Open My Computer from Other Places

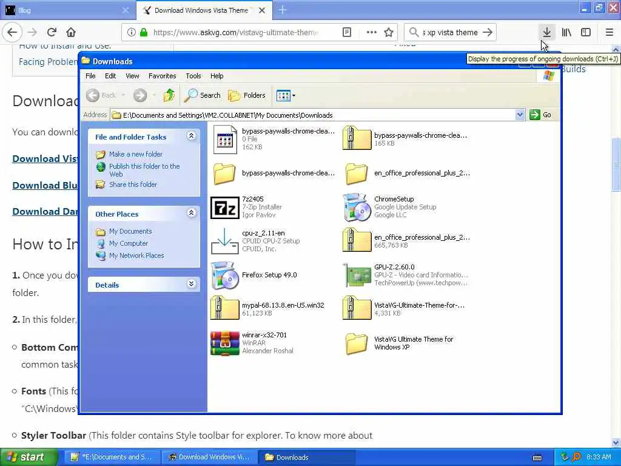point(129,243)
